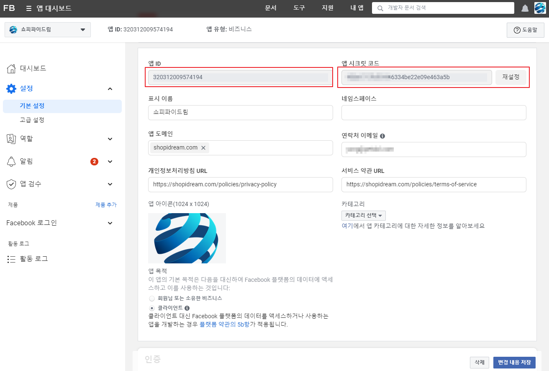Click the empty 네임스페이스 field
The height and width of the screenshot is (371, 549).
(x=434, y=113)
